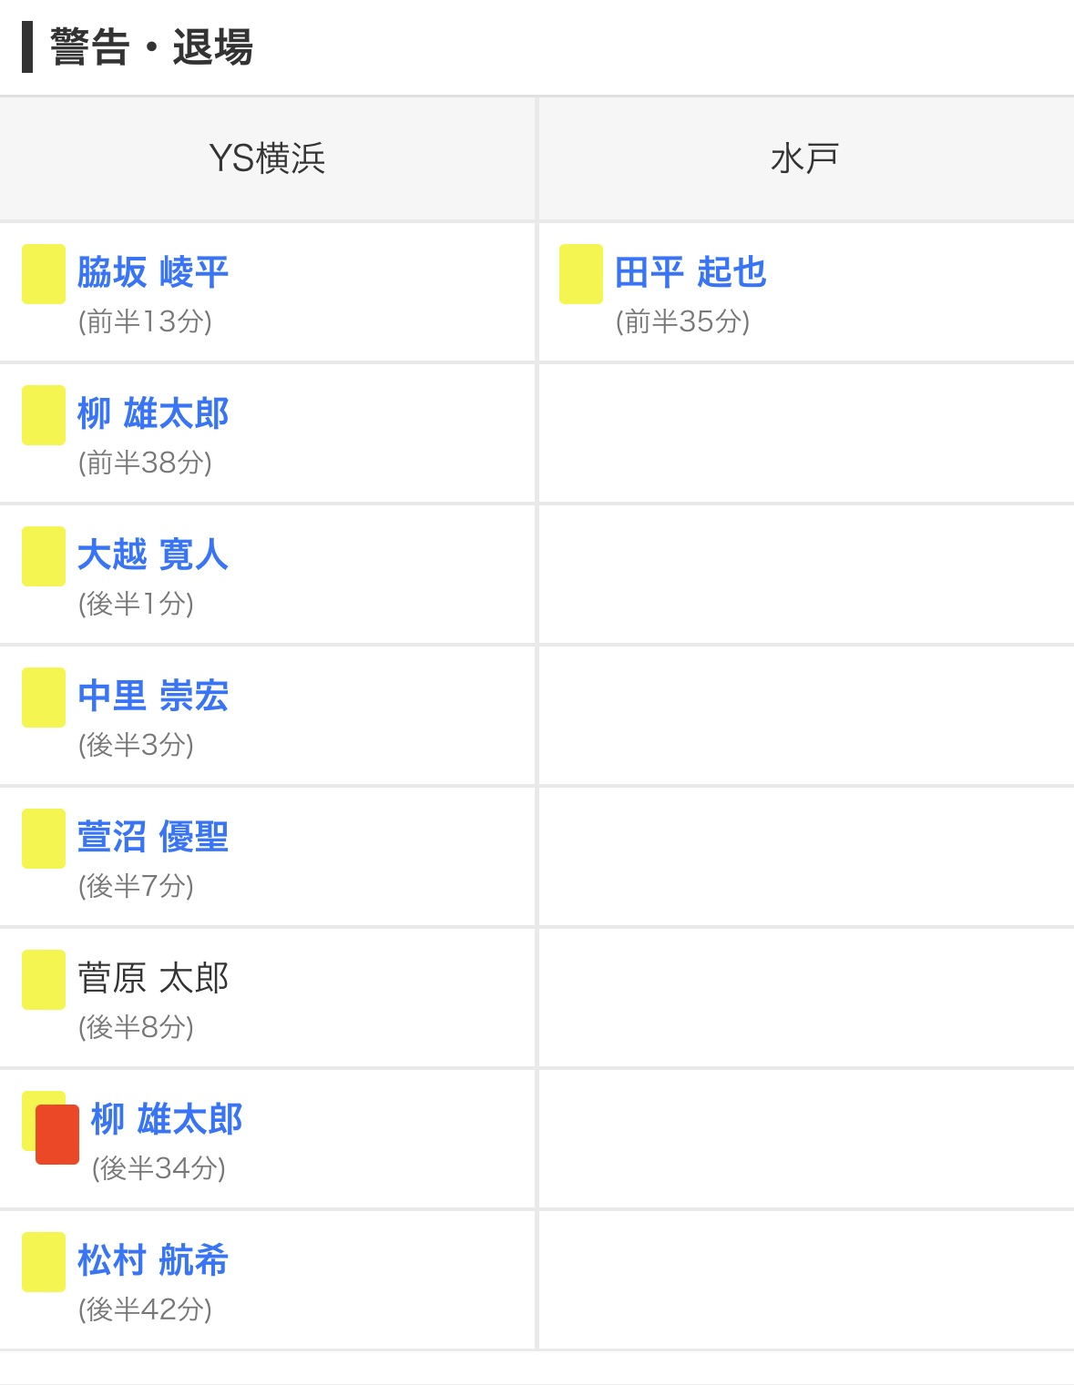The width and height of the screenshot is (1074, 1385).
Task: Click yellow card icon beside 中里 崇宏
Action: pyautogui.click(x=44, y=698)
